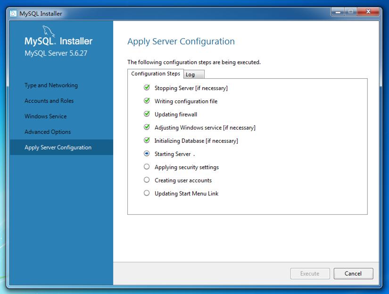The image size is (389, 294).
Task: Click the check beside Adjusting Windows service
Action: coord(146,128)
